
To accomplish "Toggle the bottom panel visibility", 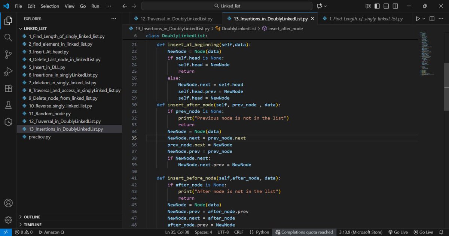I will pyautogui.click(x=386, y=6).
